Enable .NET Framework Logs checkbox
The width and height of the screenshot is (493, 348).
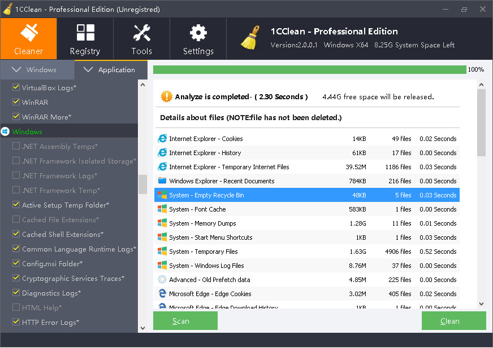pos(16,175)
